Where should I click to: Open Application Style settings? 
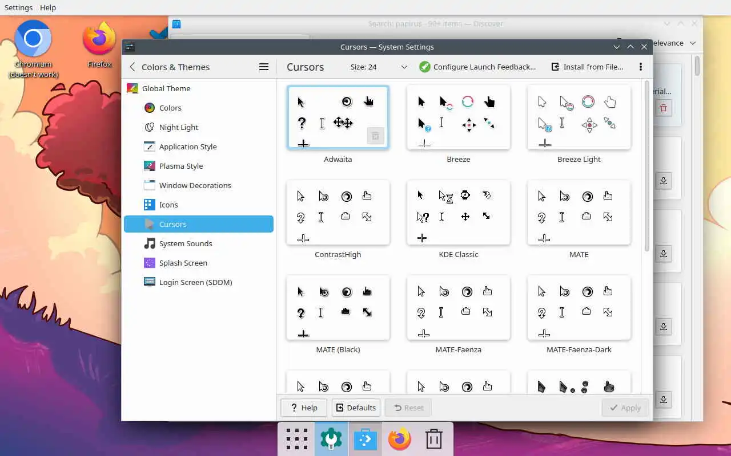click(x=199, y=146)
